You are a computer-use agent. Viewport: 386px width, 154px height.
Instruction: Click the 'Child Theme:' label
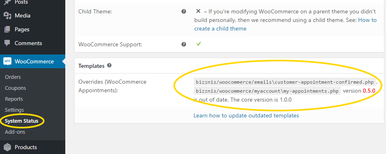(95, 11)
